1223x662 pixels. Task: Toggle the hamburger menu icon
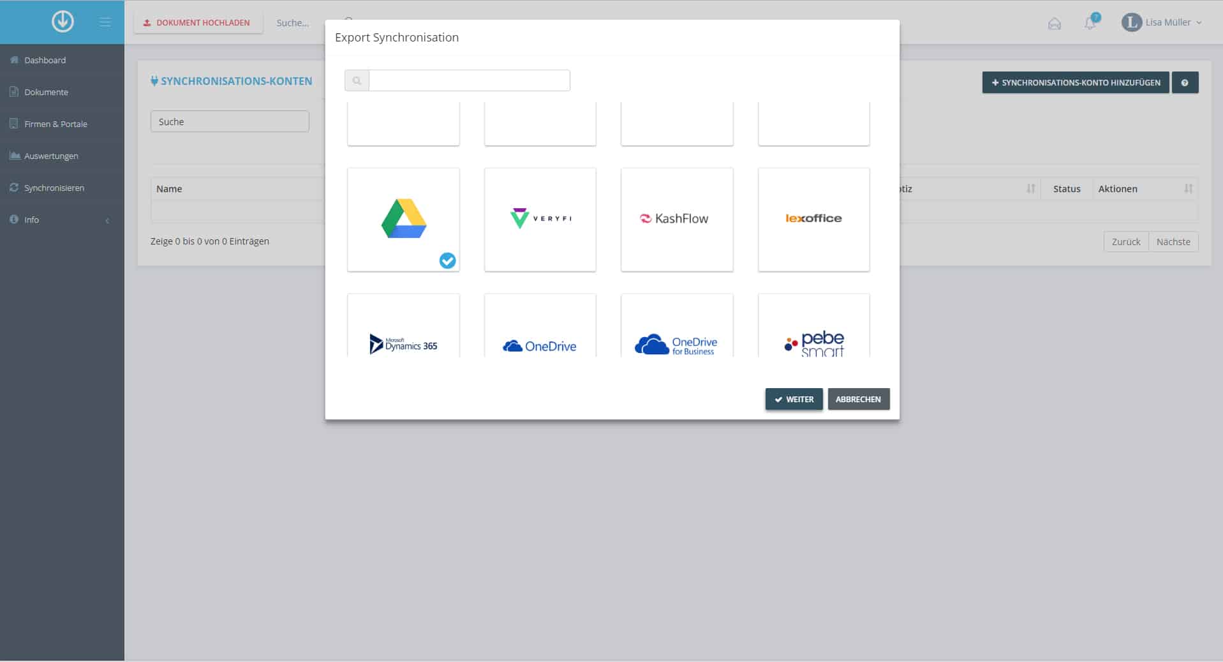(105, 22)
